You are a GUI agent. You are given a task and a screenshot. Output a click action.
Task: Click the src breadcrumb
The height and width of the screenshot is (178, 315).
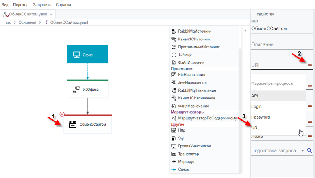[8, 22]
